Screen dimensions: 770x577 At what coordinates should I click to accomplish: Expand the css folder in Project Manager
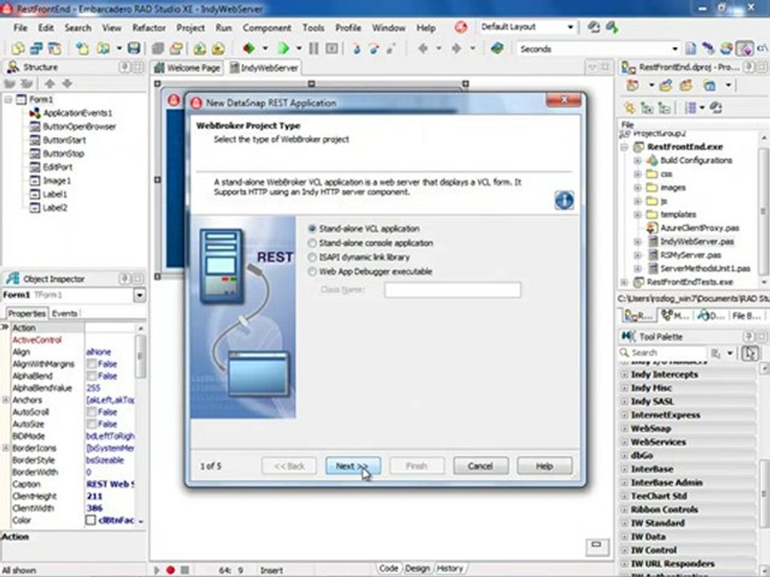point(638,174)
